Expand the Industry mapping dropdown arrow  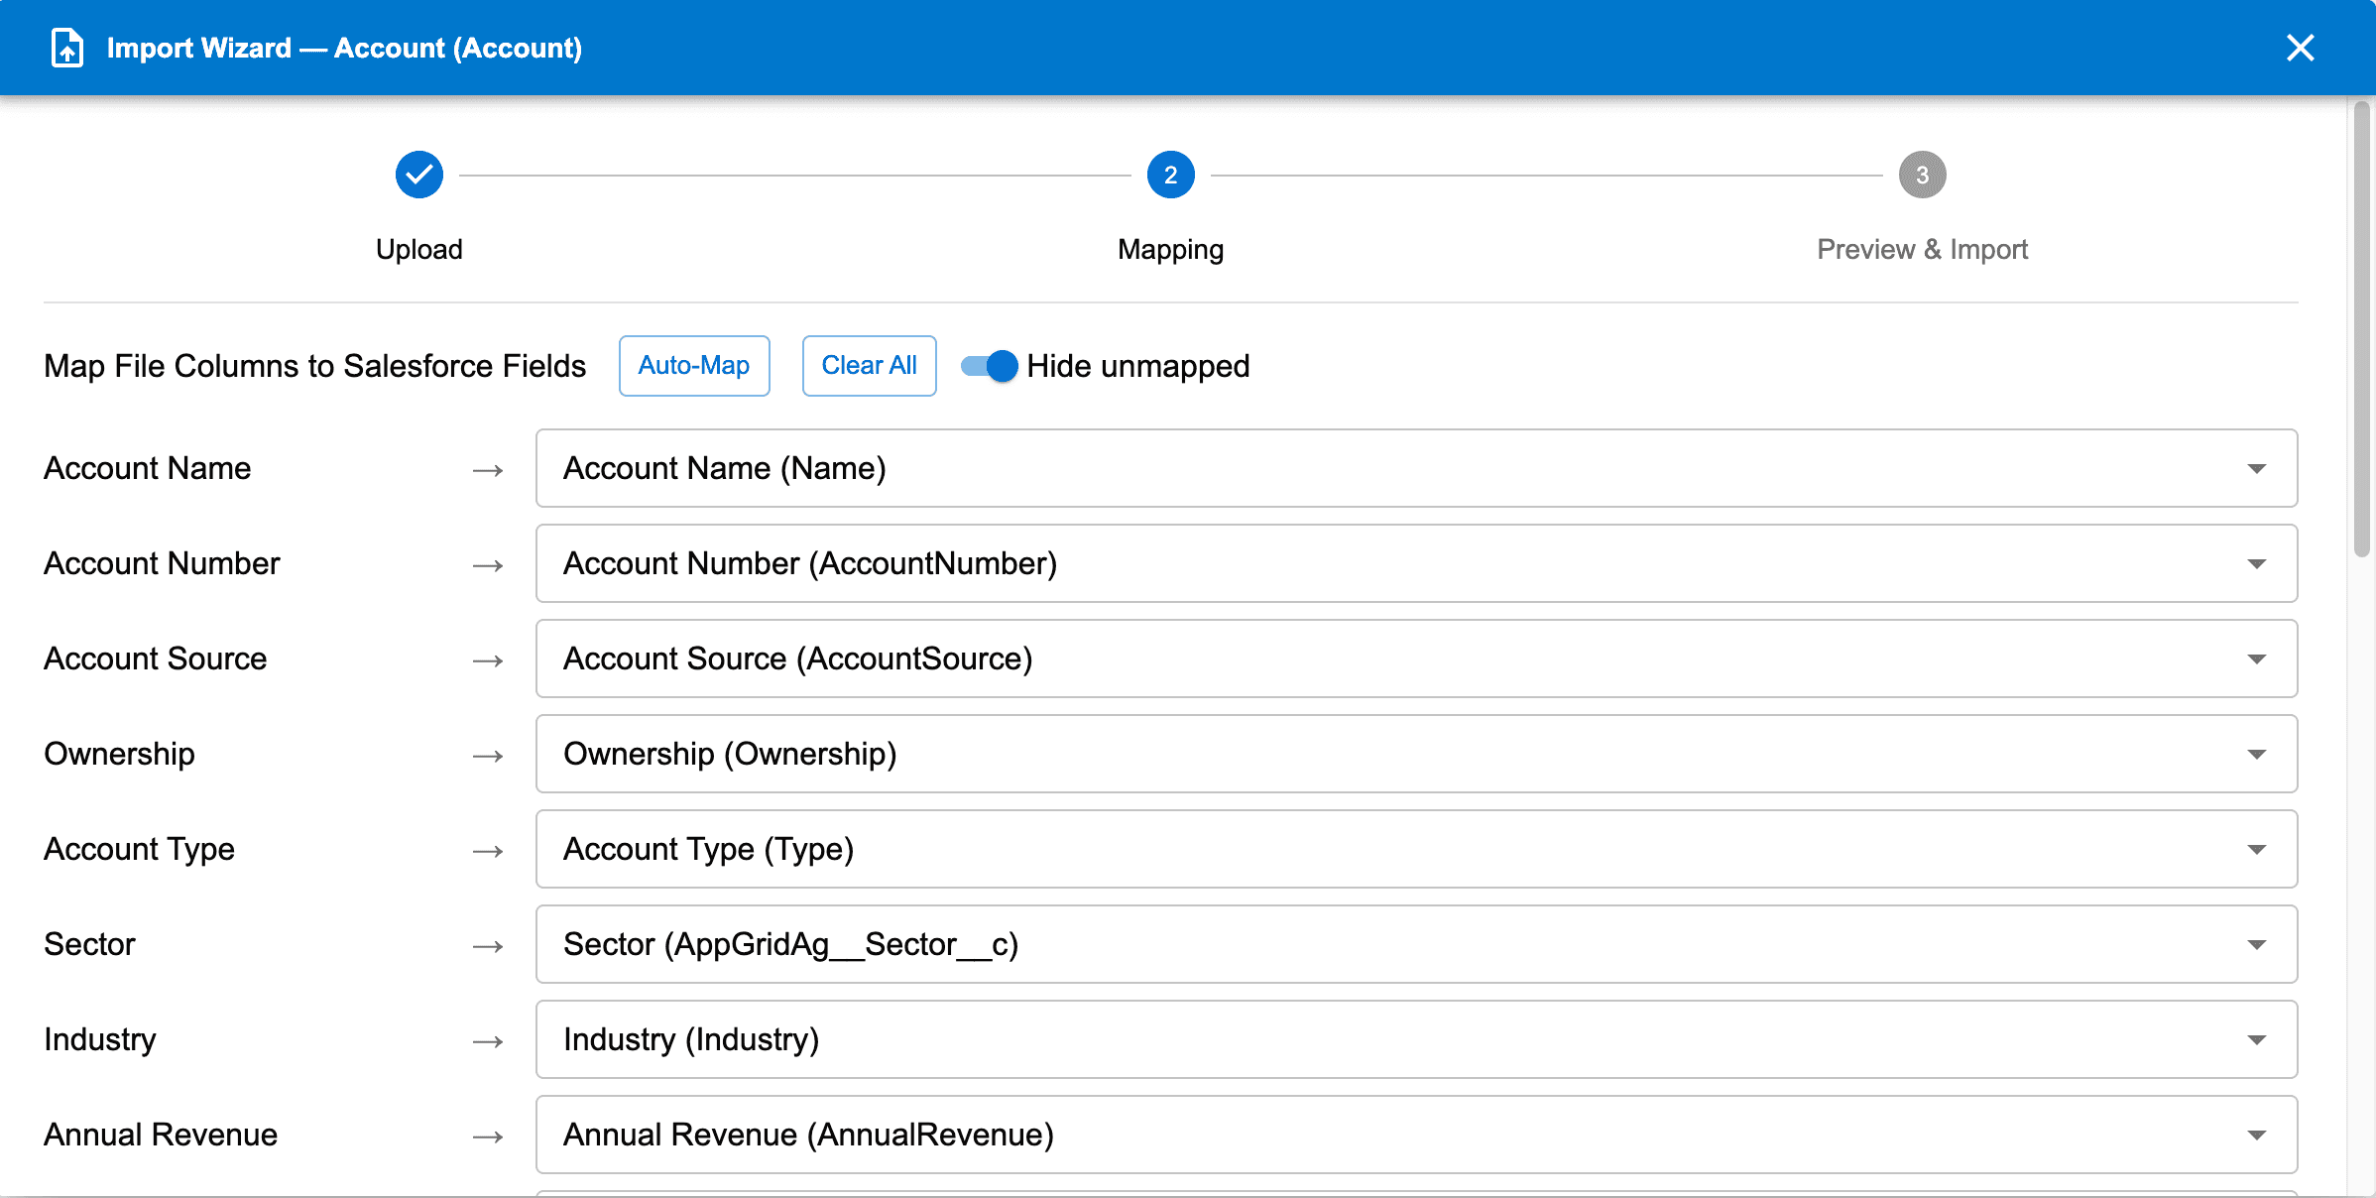pos(2256,1039)
